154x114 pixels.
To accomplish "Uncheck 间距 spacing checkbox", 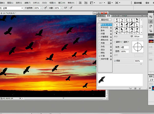I will click(x=115, y=61).
